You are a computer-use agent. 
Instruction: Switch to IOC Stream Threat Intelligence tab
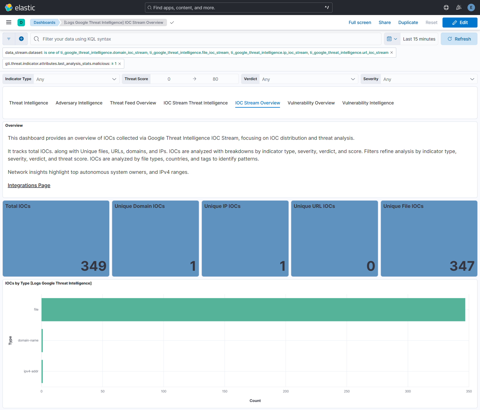[195, 103]
